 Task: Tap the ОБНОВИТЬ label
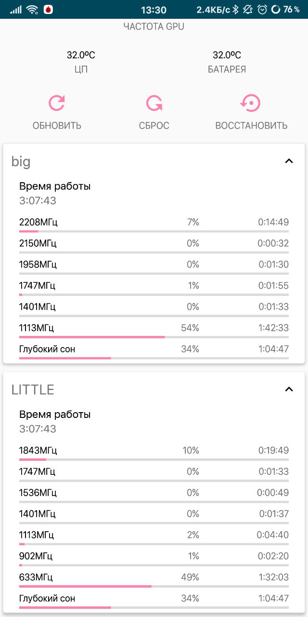tap(57, 126)
